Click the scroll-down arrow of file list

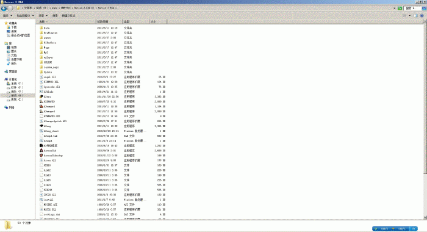pos(425,217)
